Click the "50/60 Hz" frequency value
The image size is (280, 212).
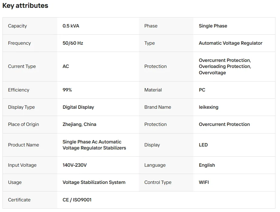click(x=73, y=43)
